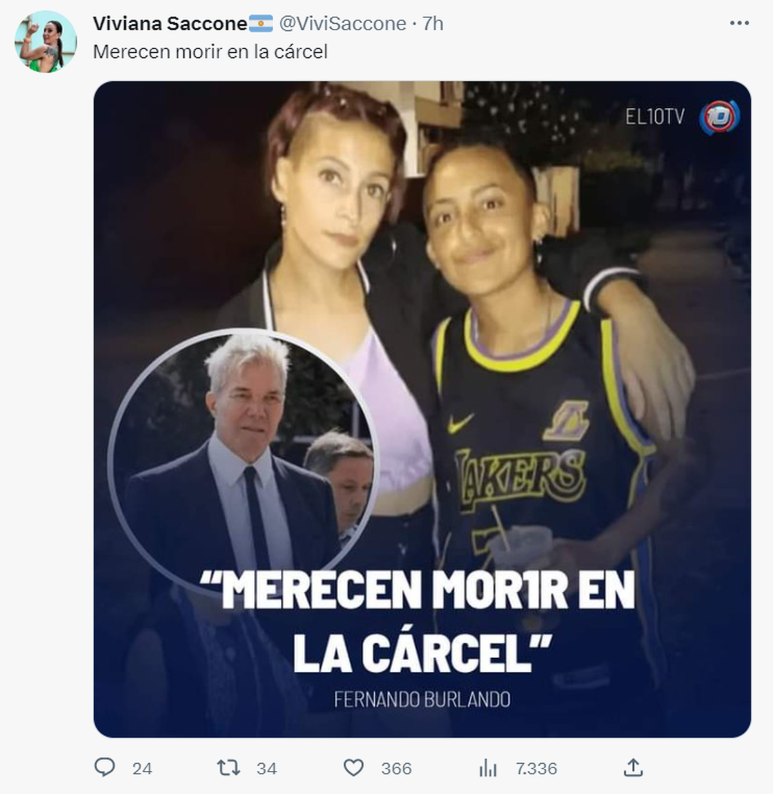Click the reply speech bubble icon
The width and height of the screenshot is (773, 794).
(x=104, y=767)
